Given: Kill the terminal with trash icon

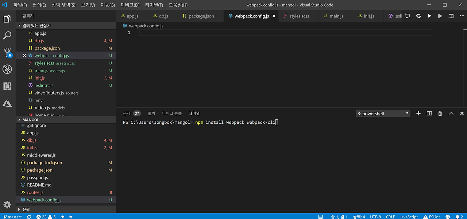Looking at the screenshot, I should pos(440,114).
